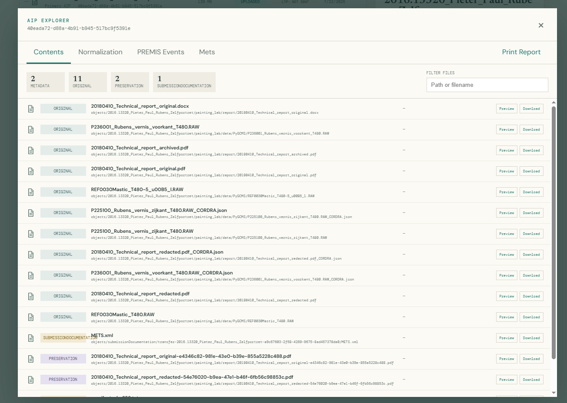
Task: Click the scrollbar down arrow
Action: click(554, 393)
